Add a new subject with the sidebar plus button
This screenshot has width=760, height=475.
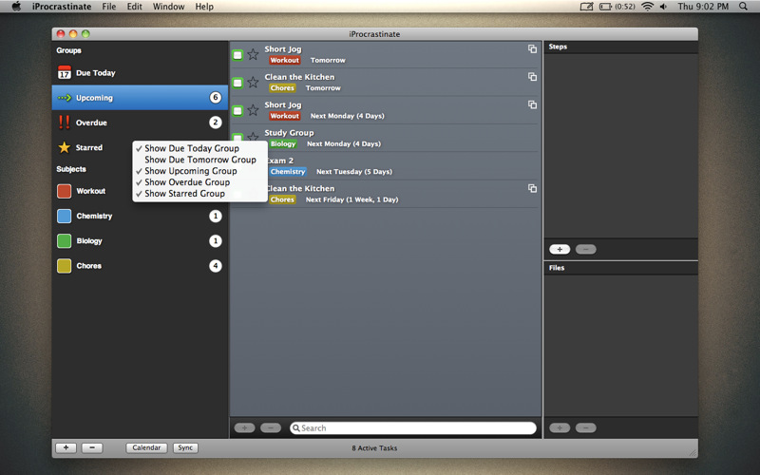click(66, 447)
